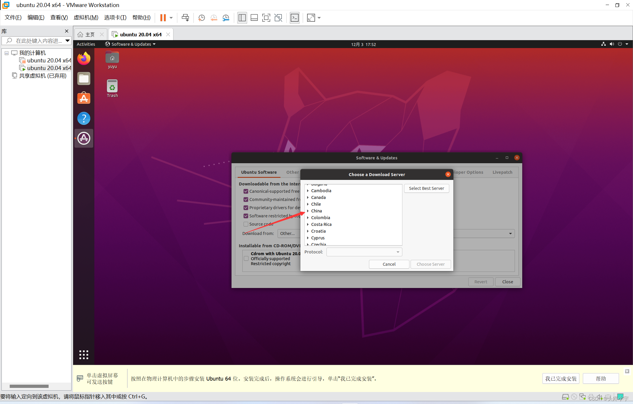Image resolution: width=633 pixels, height=404 pixels.
Task: Take a snapshot of the virtual machine
Action: point(202,18)
